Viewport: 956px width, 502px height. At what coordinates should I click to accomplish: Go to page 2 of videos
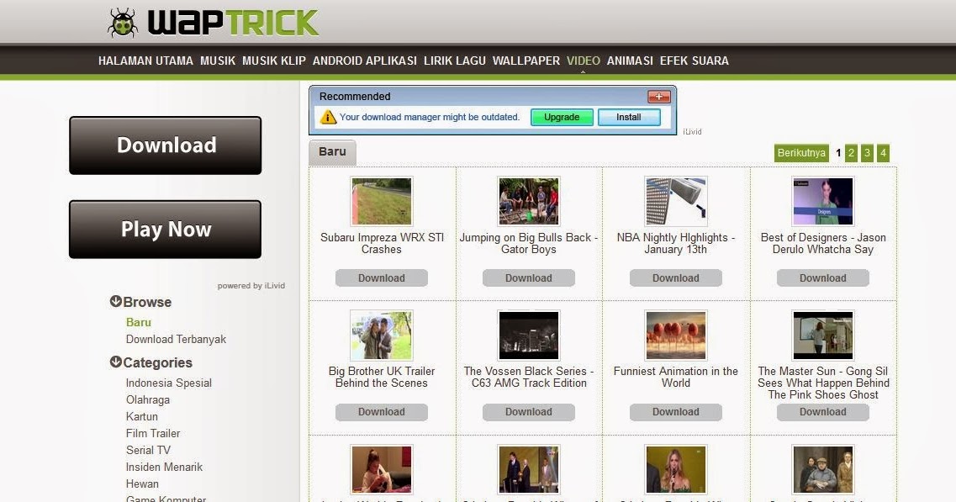(851, 153)
